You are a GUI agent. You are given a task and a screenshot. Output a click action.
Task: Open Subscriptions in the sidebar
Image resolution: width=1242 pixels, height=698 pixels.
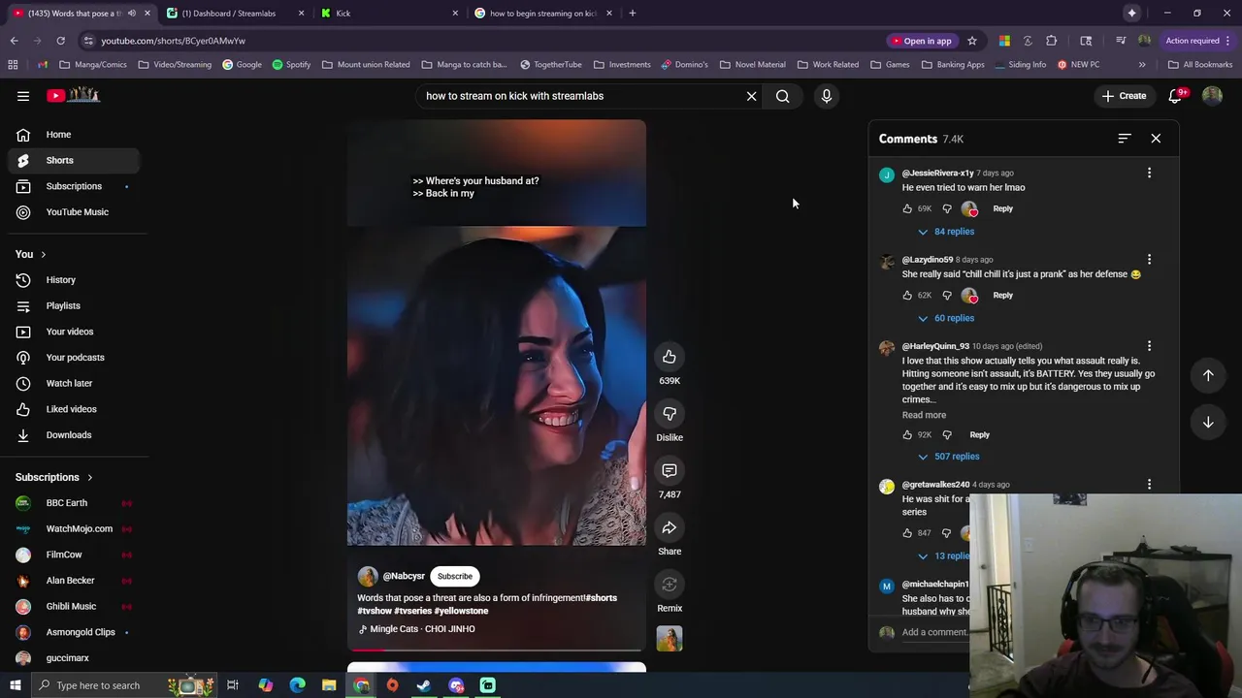pyautogui.click(x=74, y=186)
